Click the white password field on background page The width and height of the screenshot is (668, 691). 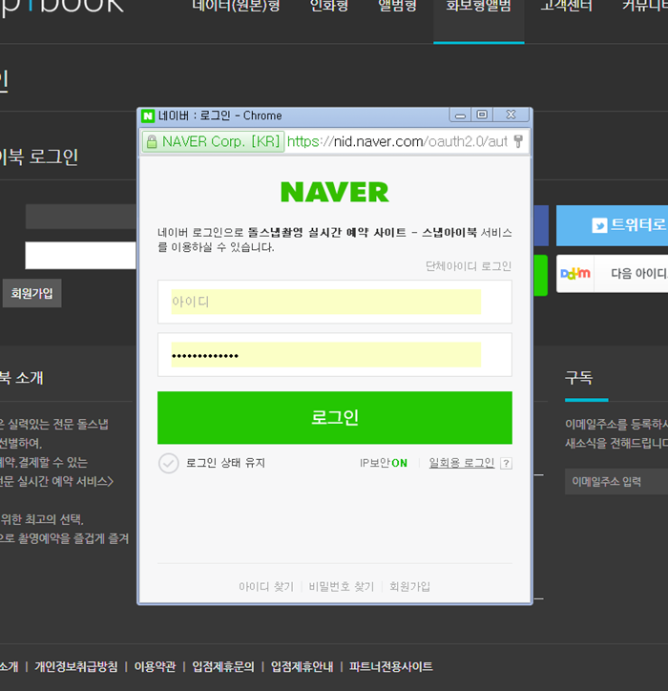tap(80, 256)
